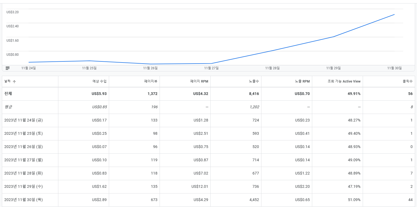Select total page views value 1,372
The width and height of the screenshot is (417, 207).
(152, 94)
